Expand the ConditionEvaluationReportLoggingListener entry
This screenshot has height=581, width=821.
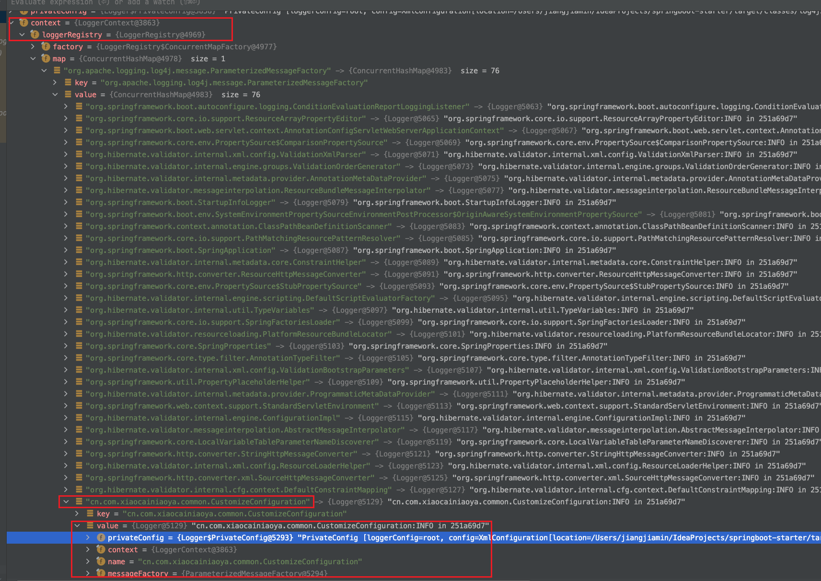(66, 106)
